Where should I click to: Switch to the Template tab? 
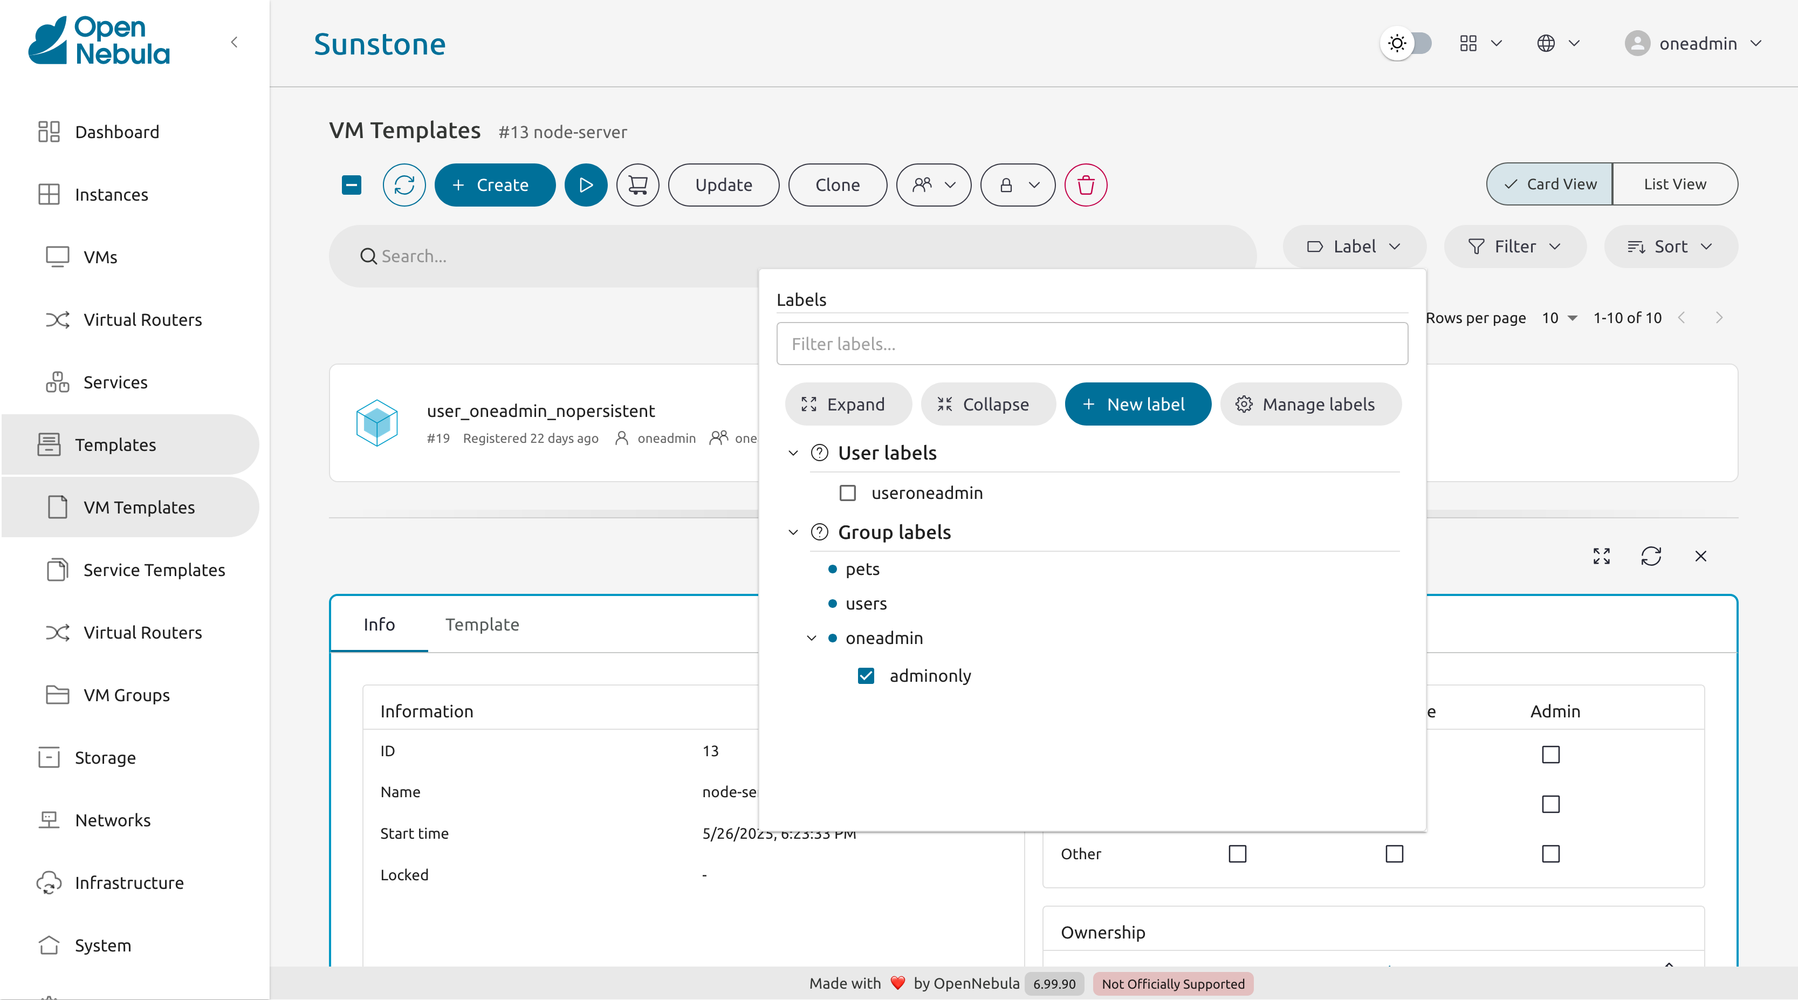[x=482, y=624]
